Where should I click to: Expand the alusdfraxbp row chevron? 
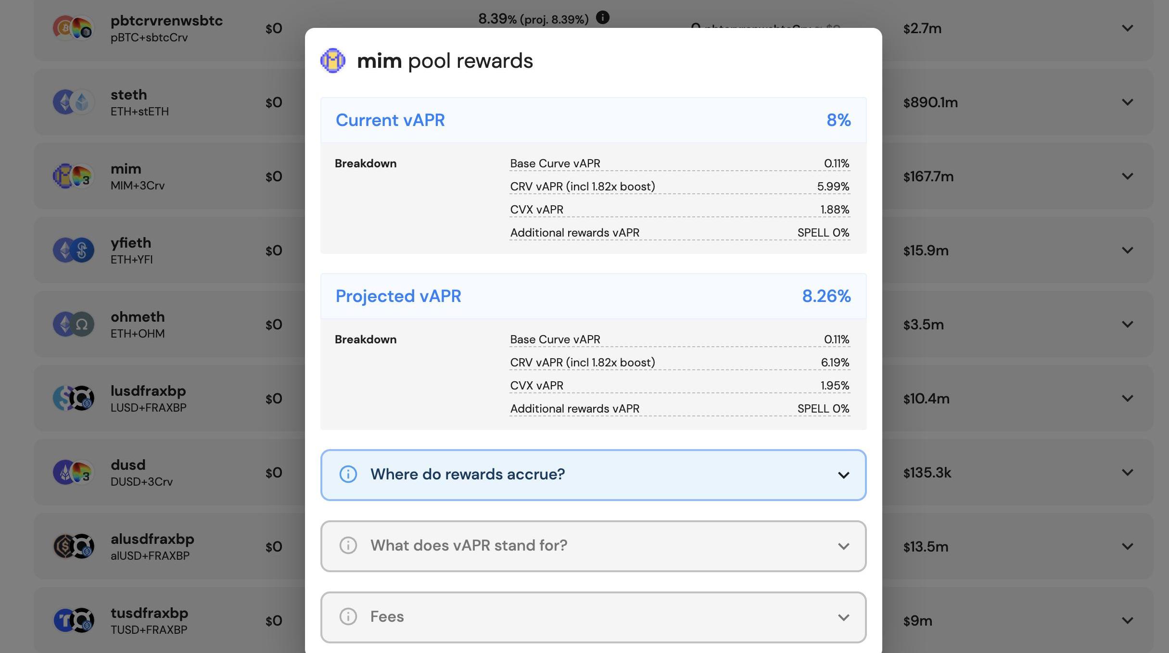pyautogui.click(x=1127, y=547)
